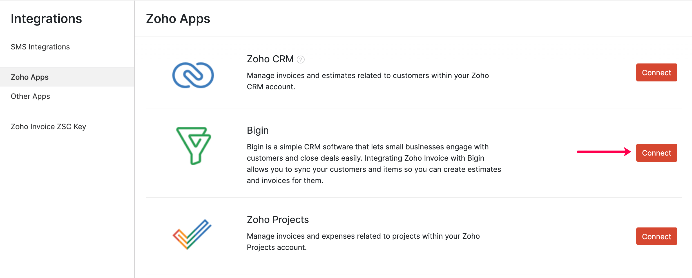The height and width of the screenshot is (278, 692).
Task: Open Zoho Invoice ZSC Key section
Action: (x=48, y=127)
